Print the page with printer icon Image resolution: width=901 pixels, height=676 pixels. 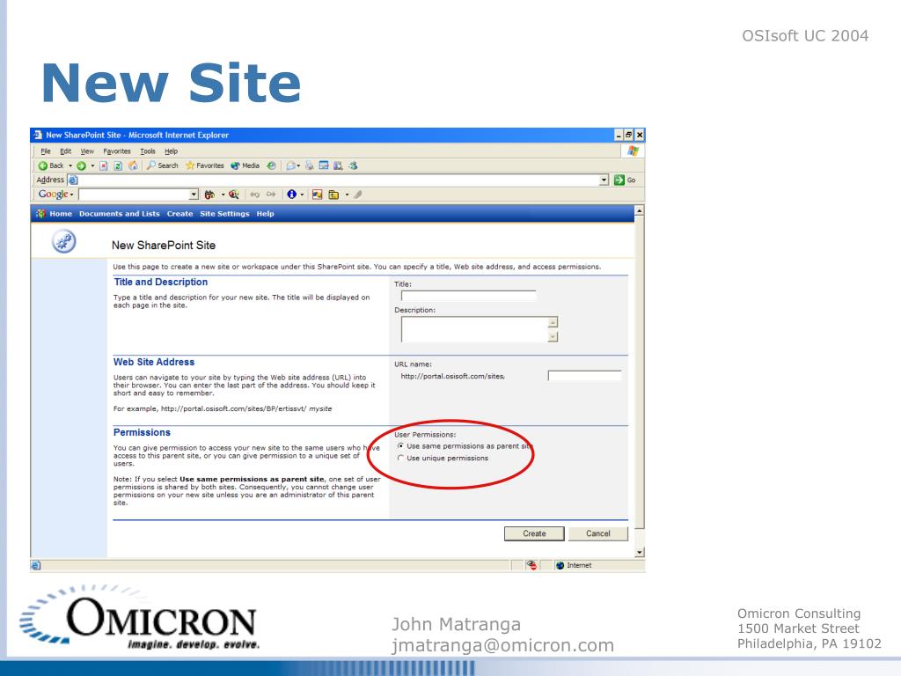coord(310,165)
